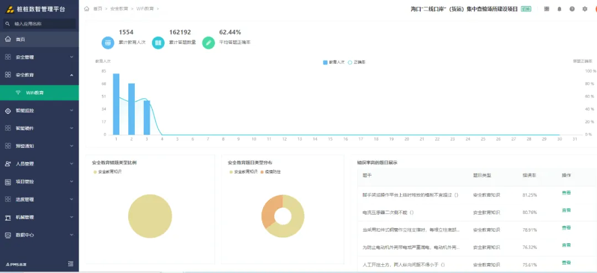Open help with the question mark icon
This screenshot has width=597, height=273.
[x=572, y=9]
